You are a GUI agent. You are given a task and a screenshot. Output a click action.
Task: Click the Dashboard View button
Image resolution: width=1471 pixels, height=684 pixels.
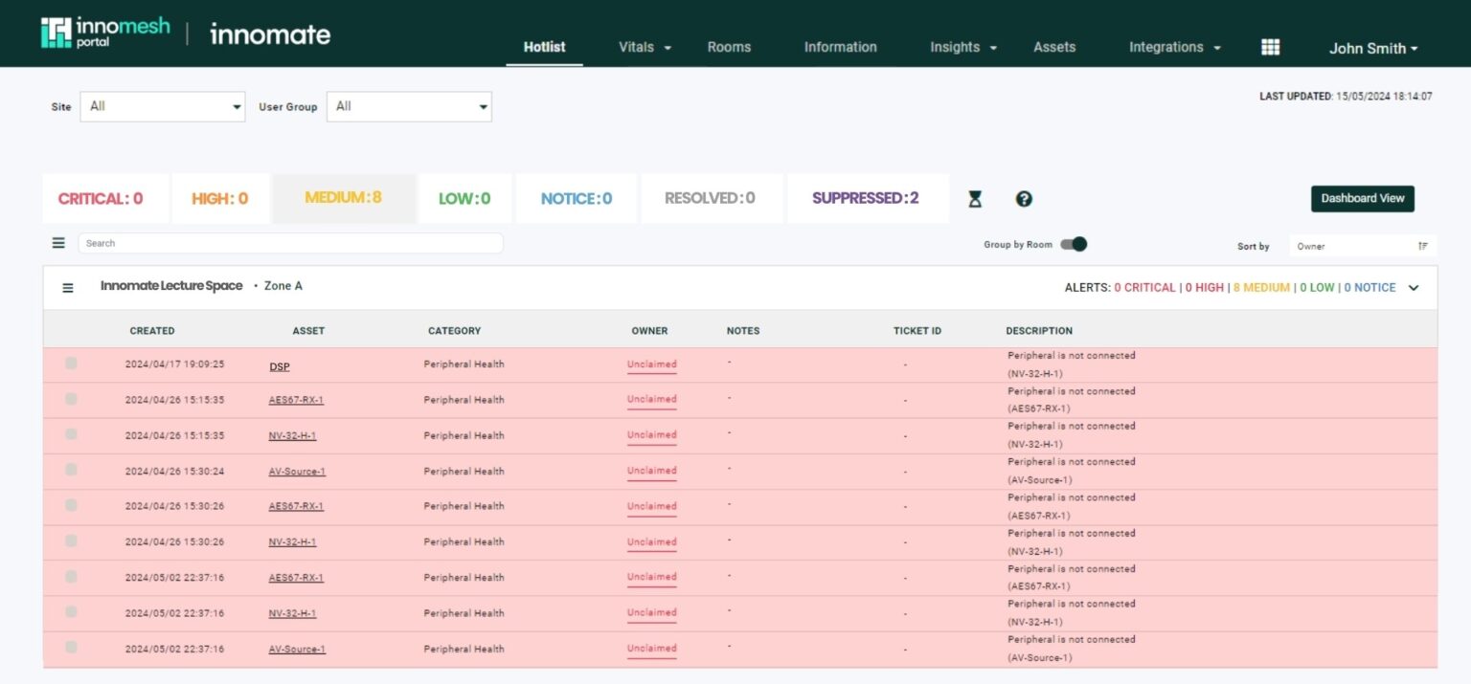click(1362, 198)
